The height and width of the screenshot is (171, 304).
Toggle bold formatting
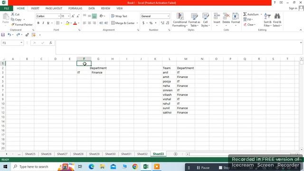point(38,23)
